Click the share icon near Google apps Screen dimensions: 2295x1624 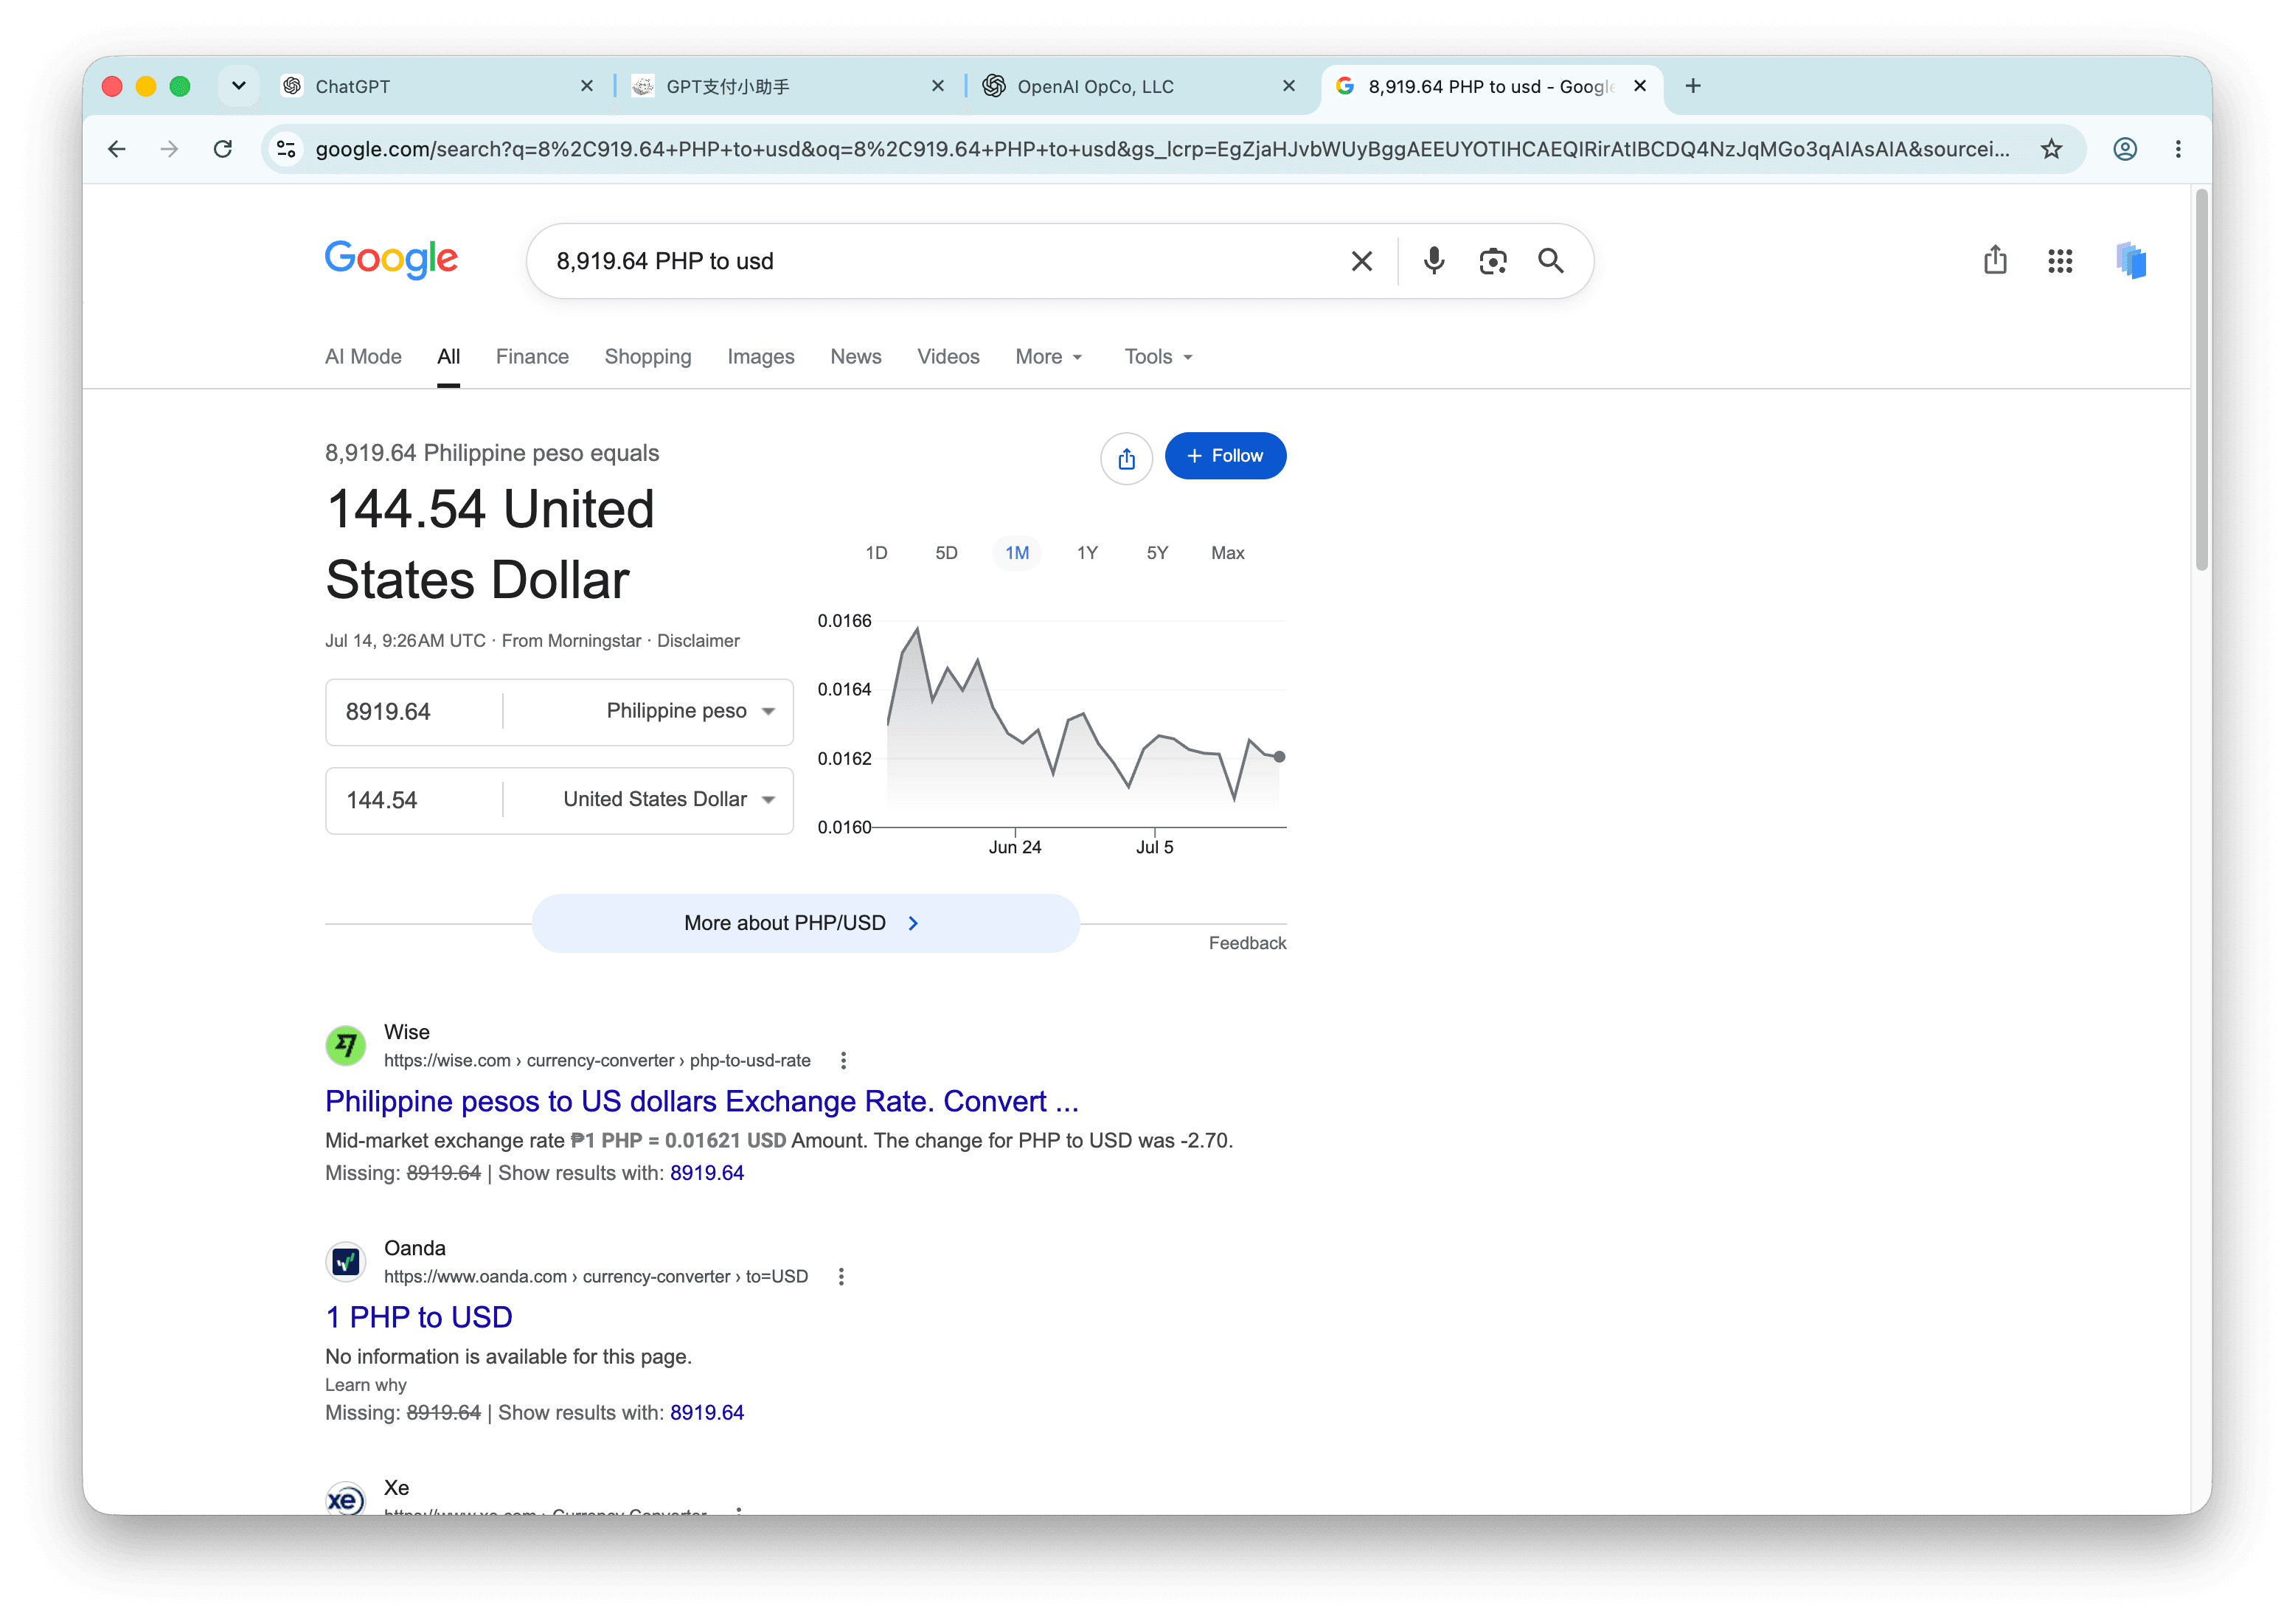1995,260
